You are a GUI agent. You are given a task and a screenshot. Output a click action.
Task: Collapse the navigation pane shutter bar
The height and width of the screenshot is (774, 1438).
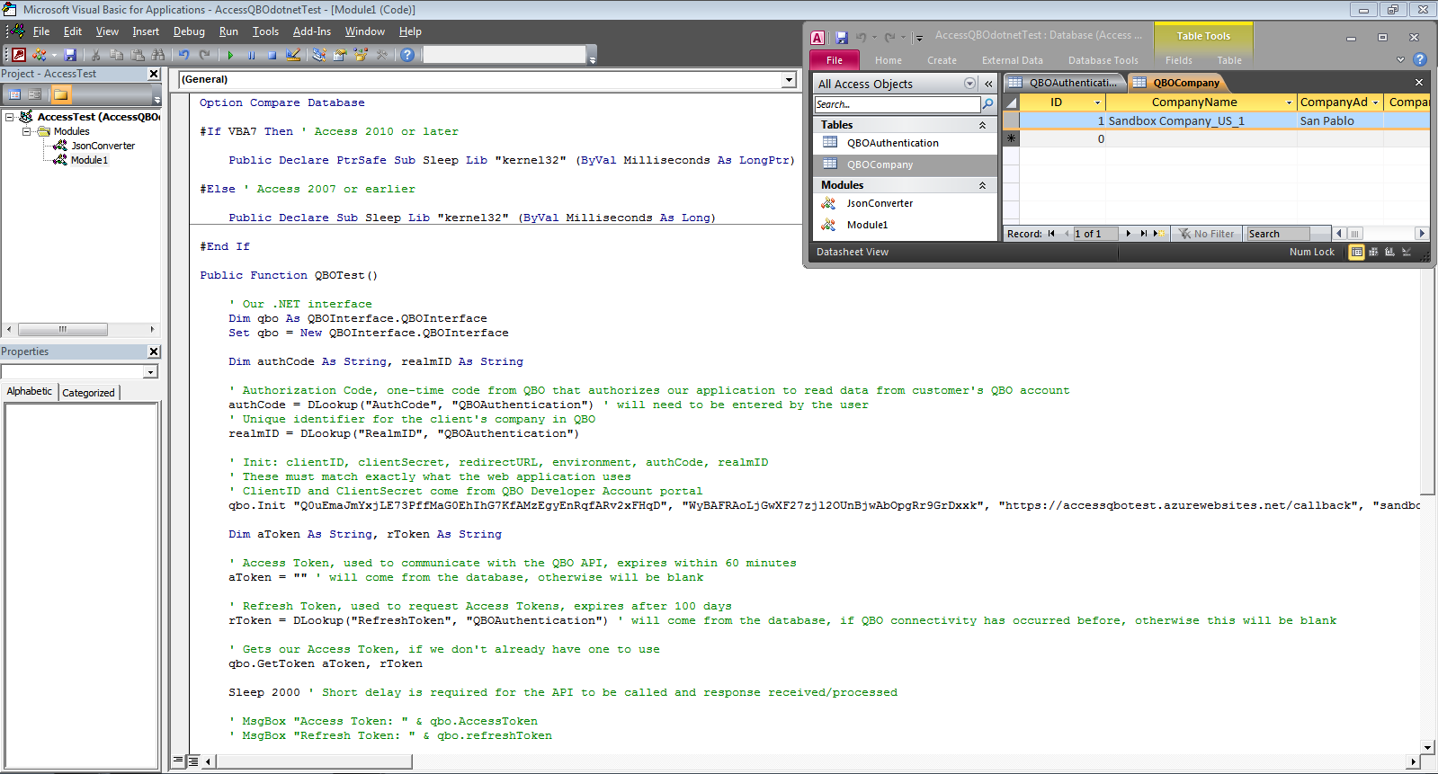(988, 84)
